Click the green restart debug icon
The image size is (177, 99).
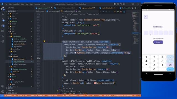118,12
